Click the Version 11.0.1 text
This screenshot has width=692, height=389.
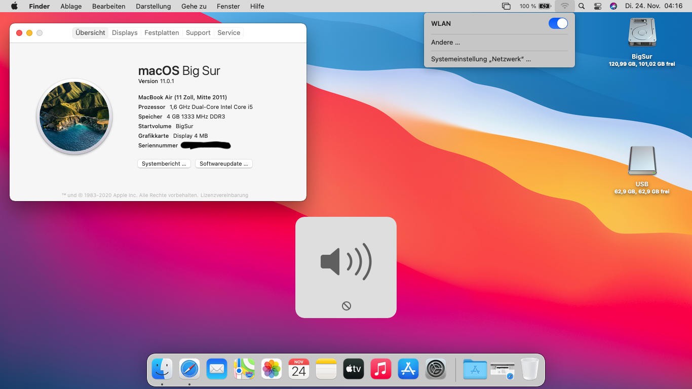(156, 81)
